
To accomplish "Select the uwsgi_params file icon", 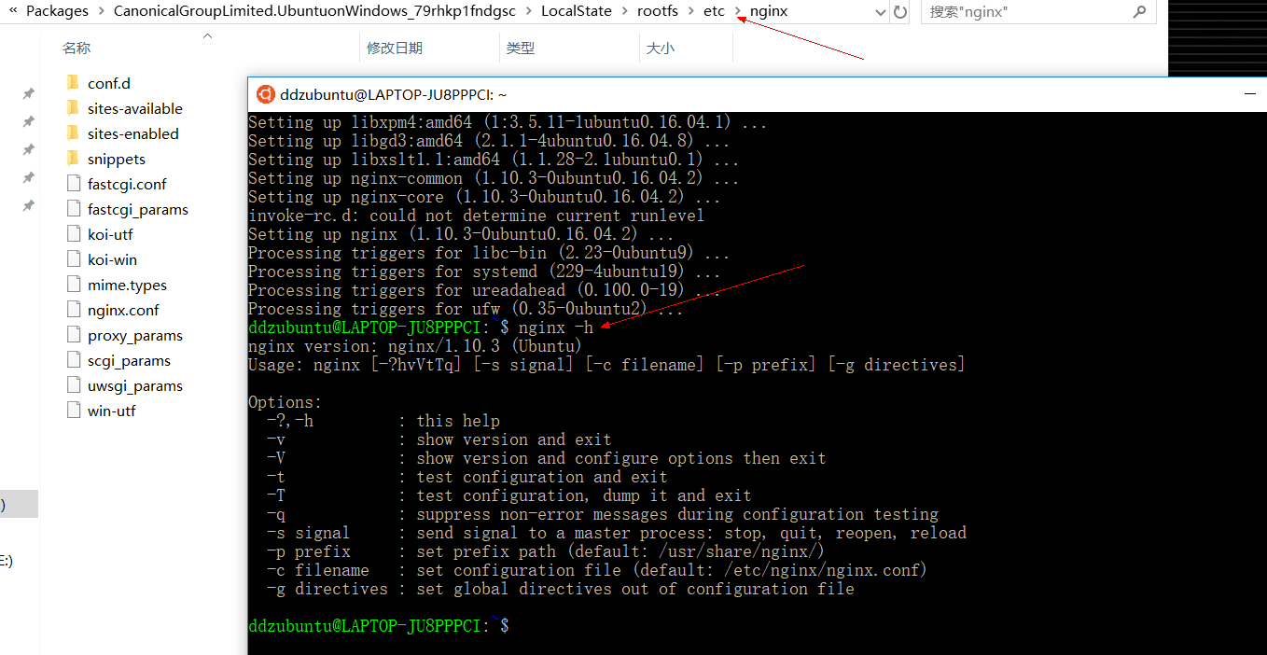I will [74, 385].
